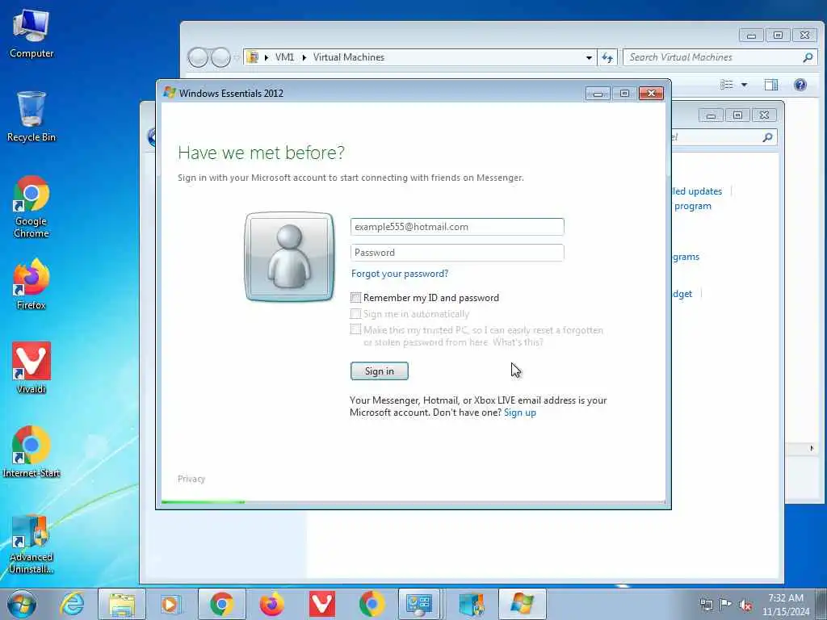Open the File Explorer taskbar button
Image resolution: width=827 pixels, height=620 pixels.
click(x=122, y=604)
